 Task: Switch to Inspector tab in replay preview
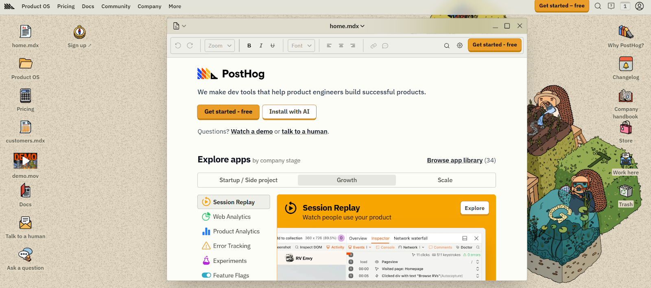[x=380, y=238]
